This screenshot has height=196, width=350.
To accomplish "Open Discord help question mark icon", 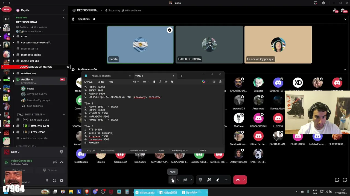I will 323,3.
